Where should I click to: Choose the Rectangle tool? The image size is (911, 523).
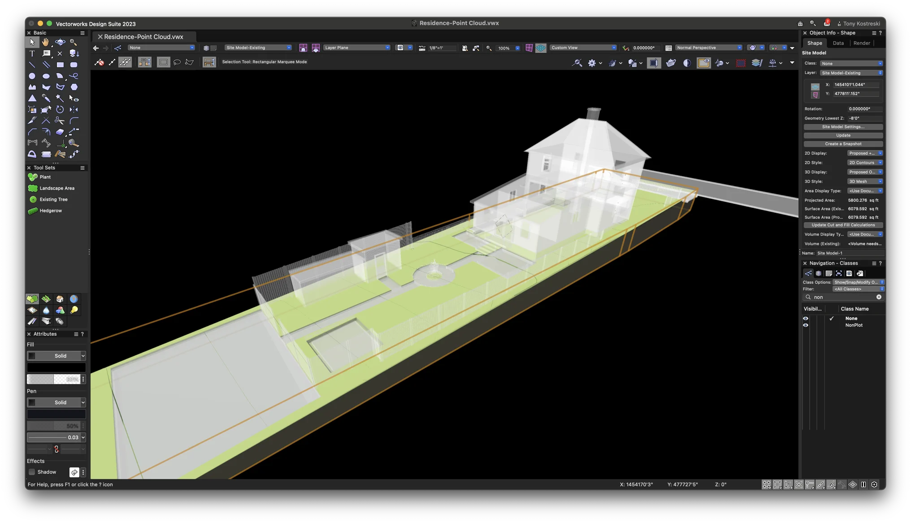tap(60, 65)
